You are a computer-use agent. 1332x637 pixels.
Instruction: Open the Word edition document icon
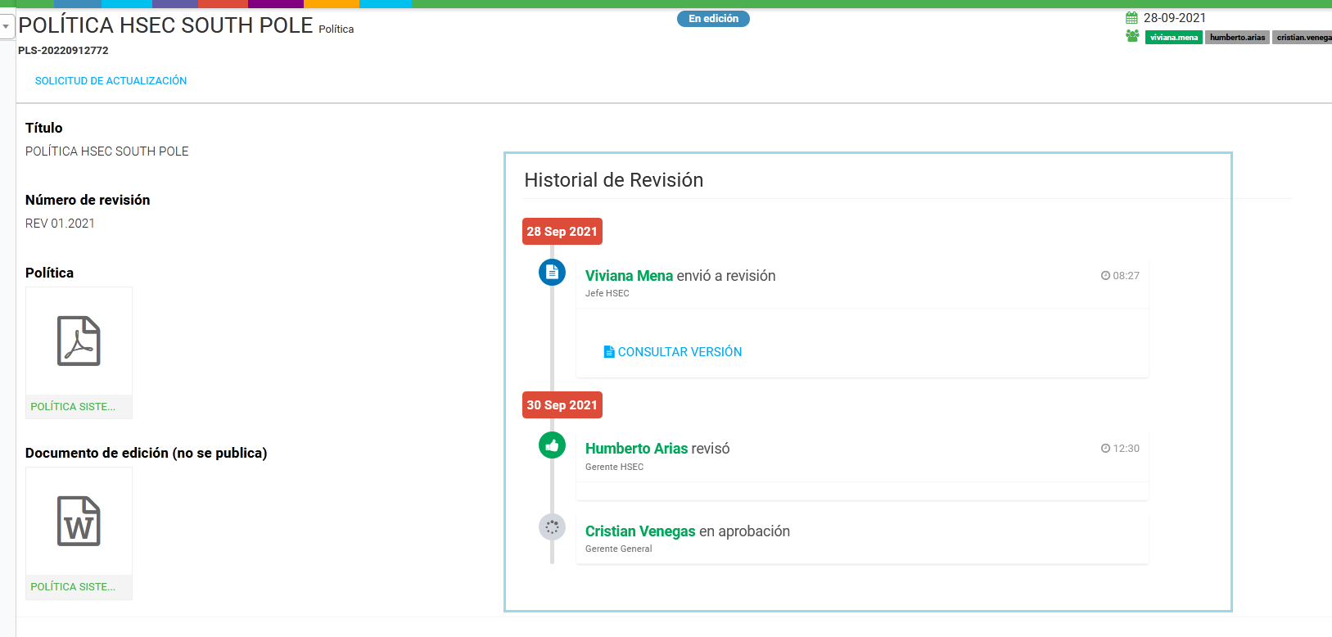tap(79, 521)
